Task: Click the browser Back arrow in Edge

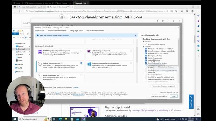Action: 15,11
